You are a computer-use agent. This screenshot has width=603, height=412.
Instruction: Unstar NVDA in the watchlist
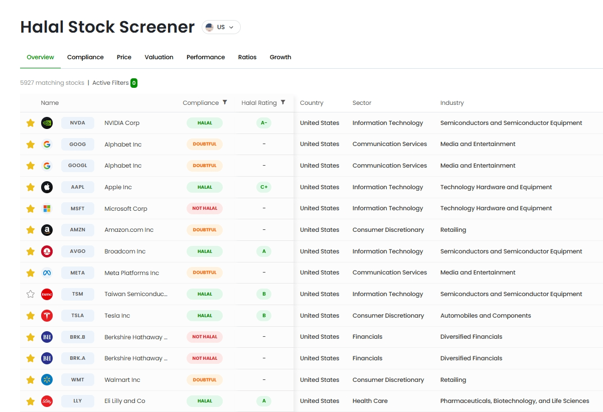(31, 123)
